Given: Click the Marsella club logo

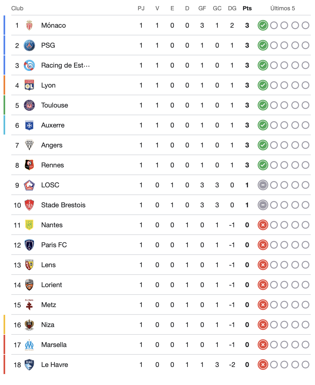Looking at the screenshot, I should click(29, 345).
